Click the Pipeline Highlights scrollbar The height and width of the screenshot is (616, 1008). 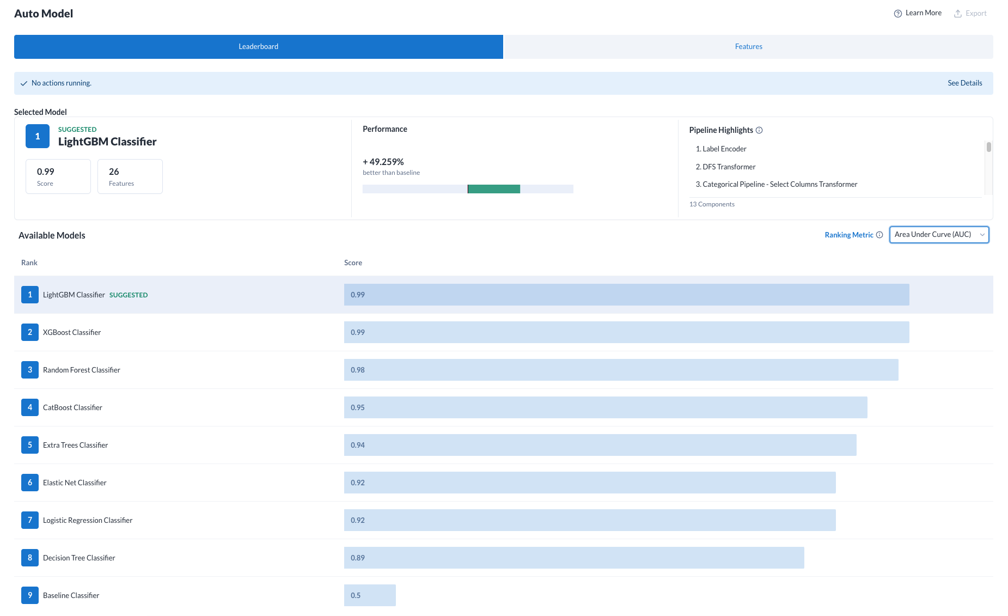988,147
